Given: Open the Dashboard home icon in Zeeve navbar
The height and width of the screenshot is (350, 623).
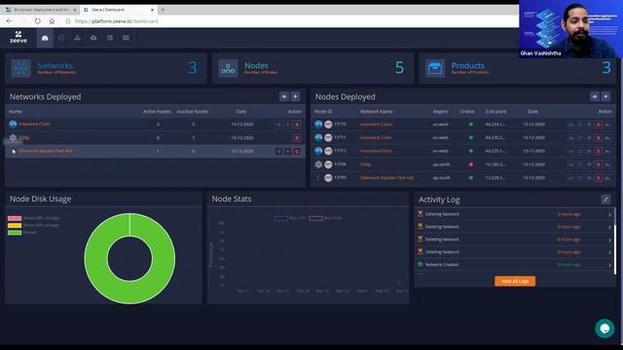Looking at the screenshot, I should 45,38.
